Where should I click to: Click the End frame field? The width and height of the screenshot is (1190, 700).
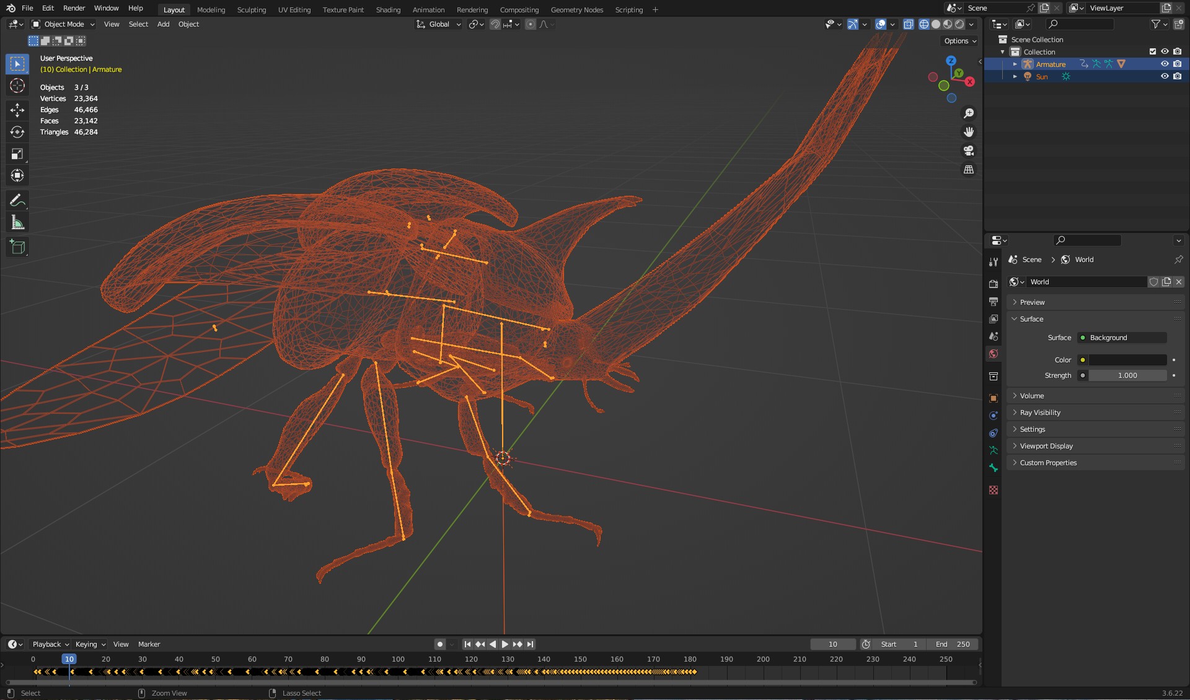[953, 644]
